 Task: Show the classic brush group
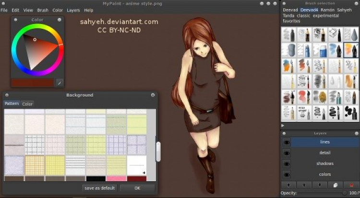coord(303,16)
